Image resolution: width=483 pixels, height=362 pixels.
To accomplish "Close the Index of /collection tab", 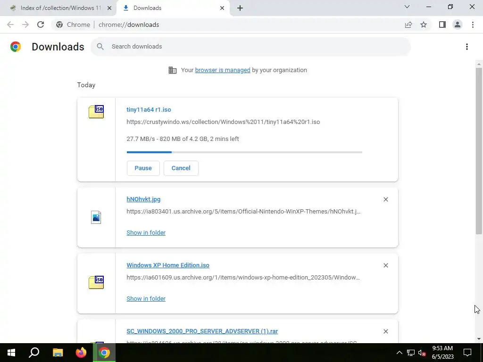I will point(109,8).
